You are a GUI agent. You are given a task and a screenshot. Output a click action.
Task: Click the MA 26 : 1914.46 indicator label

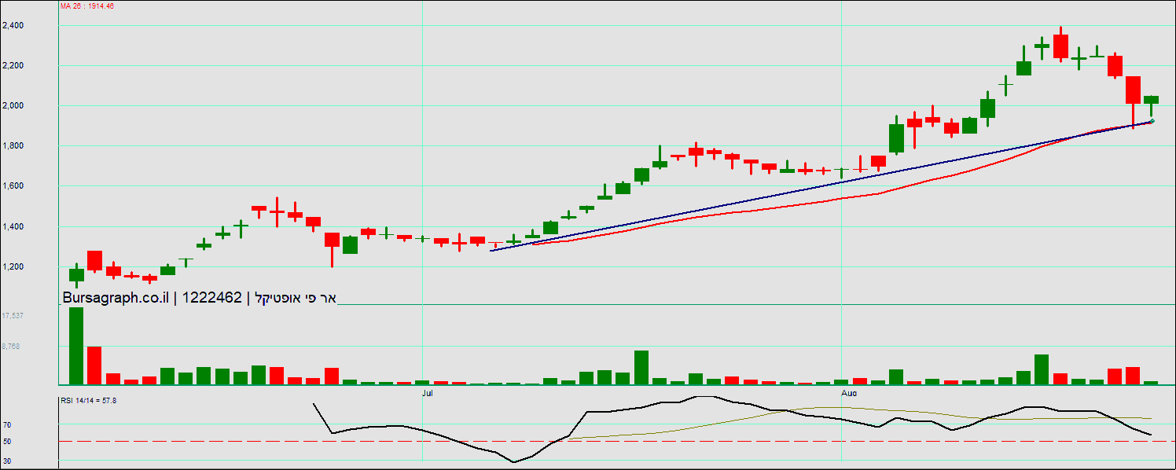point(87,6)
